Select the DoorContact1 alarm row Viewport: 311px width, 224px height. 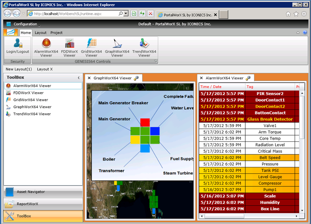249,100
